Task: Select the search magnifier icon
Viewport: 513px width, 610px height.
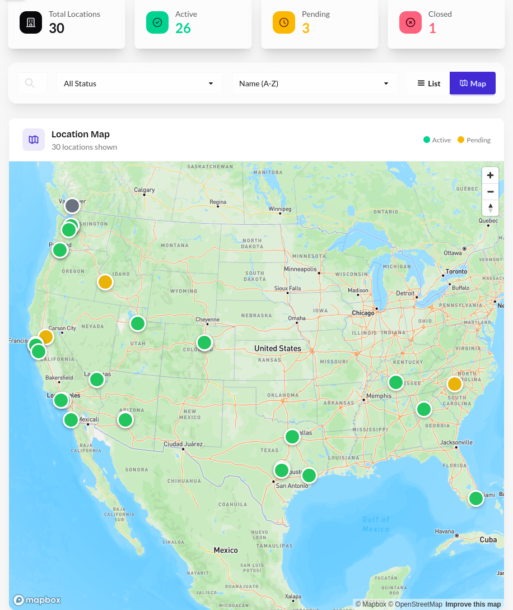Action: point(29,82)
